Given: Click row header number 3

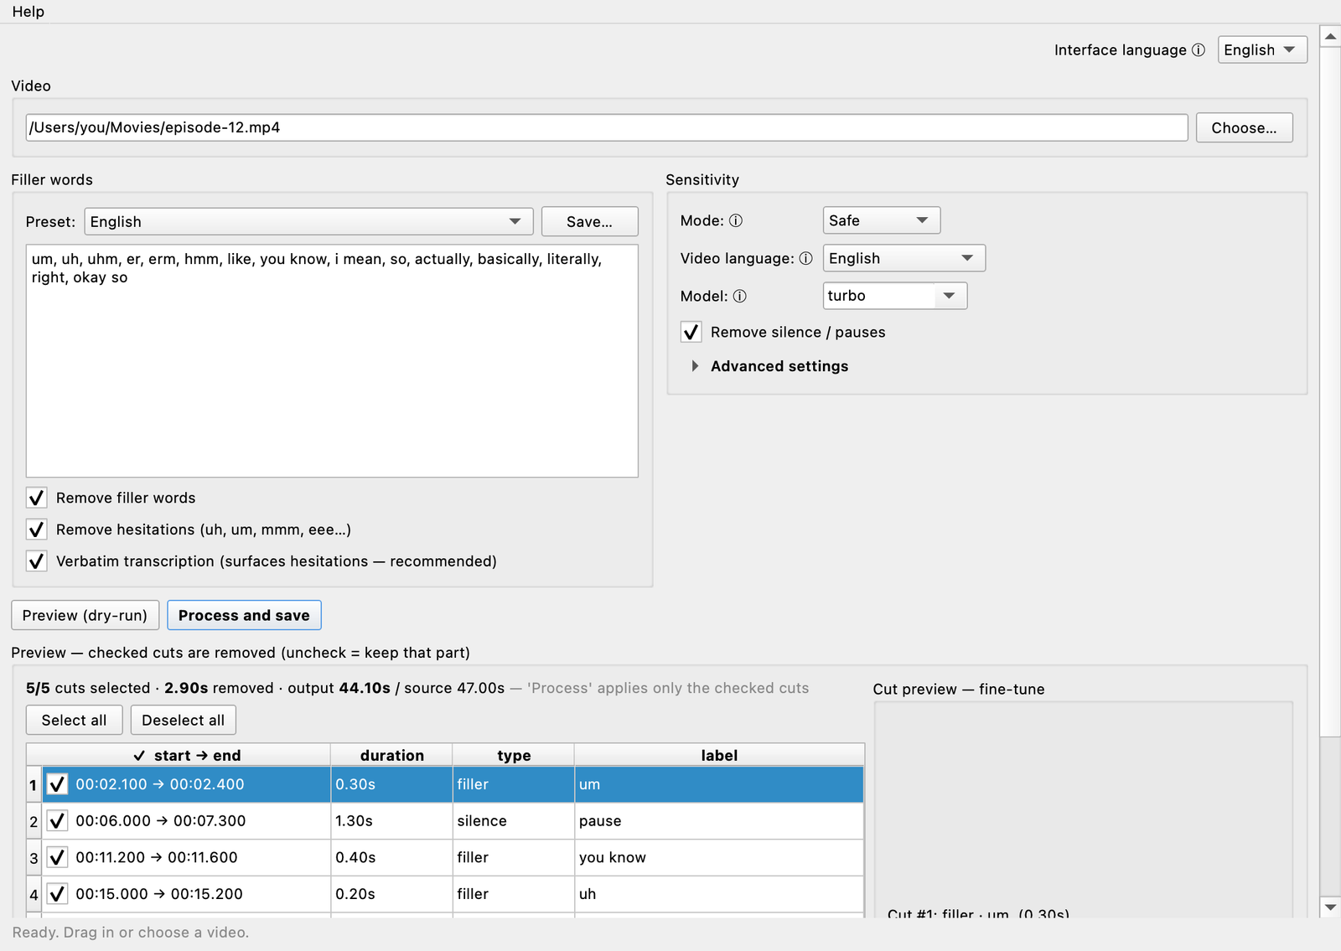Looking at the screenshot, I should point(34,858).
